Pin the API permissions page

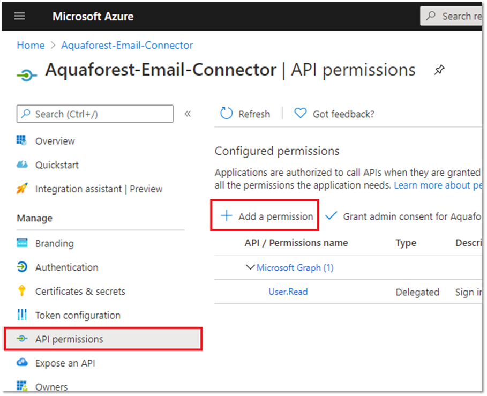tap(439, 70)
